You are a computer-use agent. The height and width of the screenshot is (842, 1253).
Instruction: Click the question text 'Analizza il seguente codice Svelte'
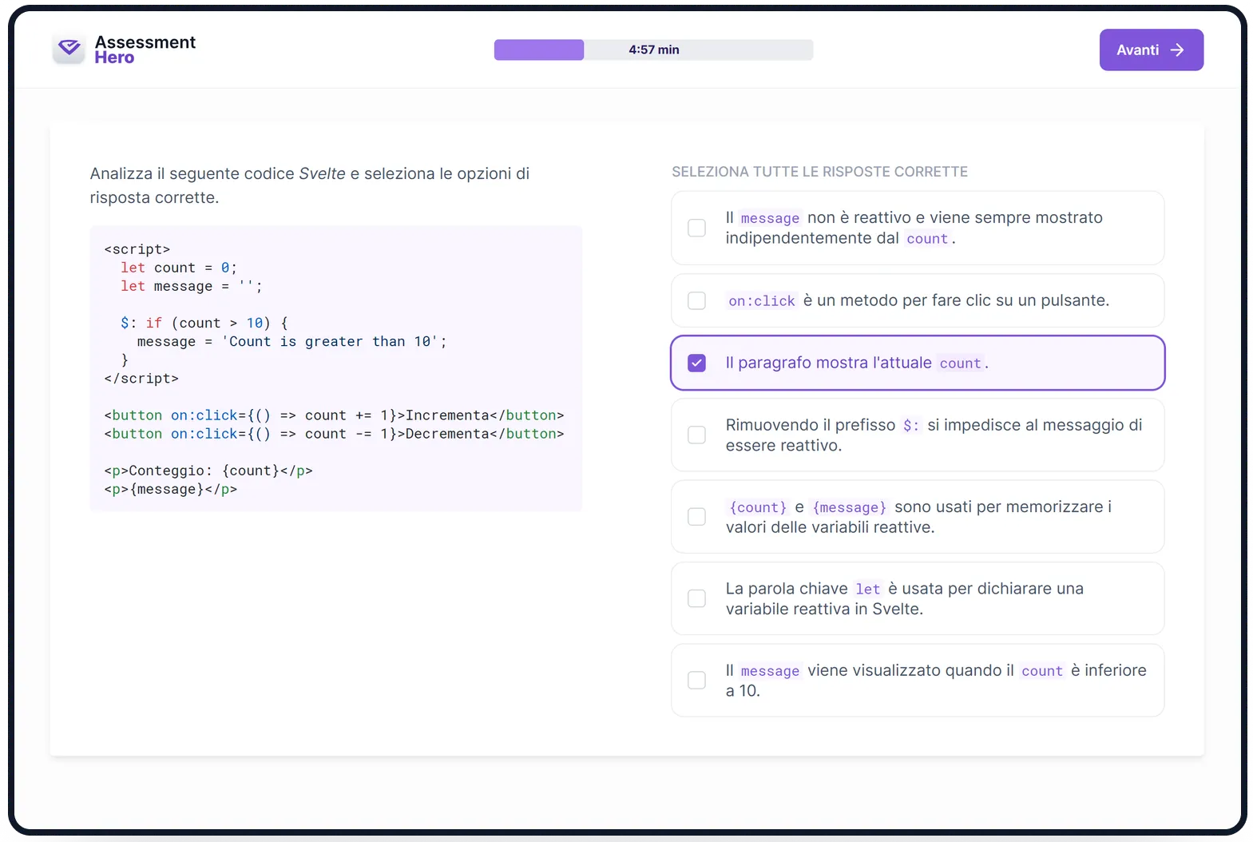[x=310, y=185]
